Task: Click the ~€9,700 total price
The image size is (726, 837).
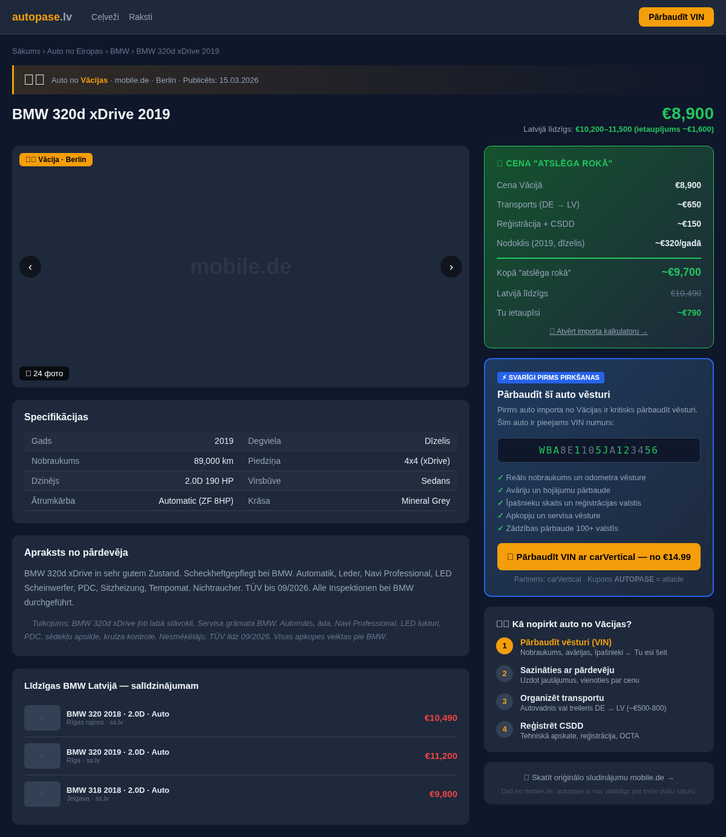Action: pyautogui.click(x=681, y=272)
